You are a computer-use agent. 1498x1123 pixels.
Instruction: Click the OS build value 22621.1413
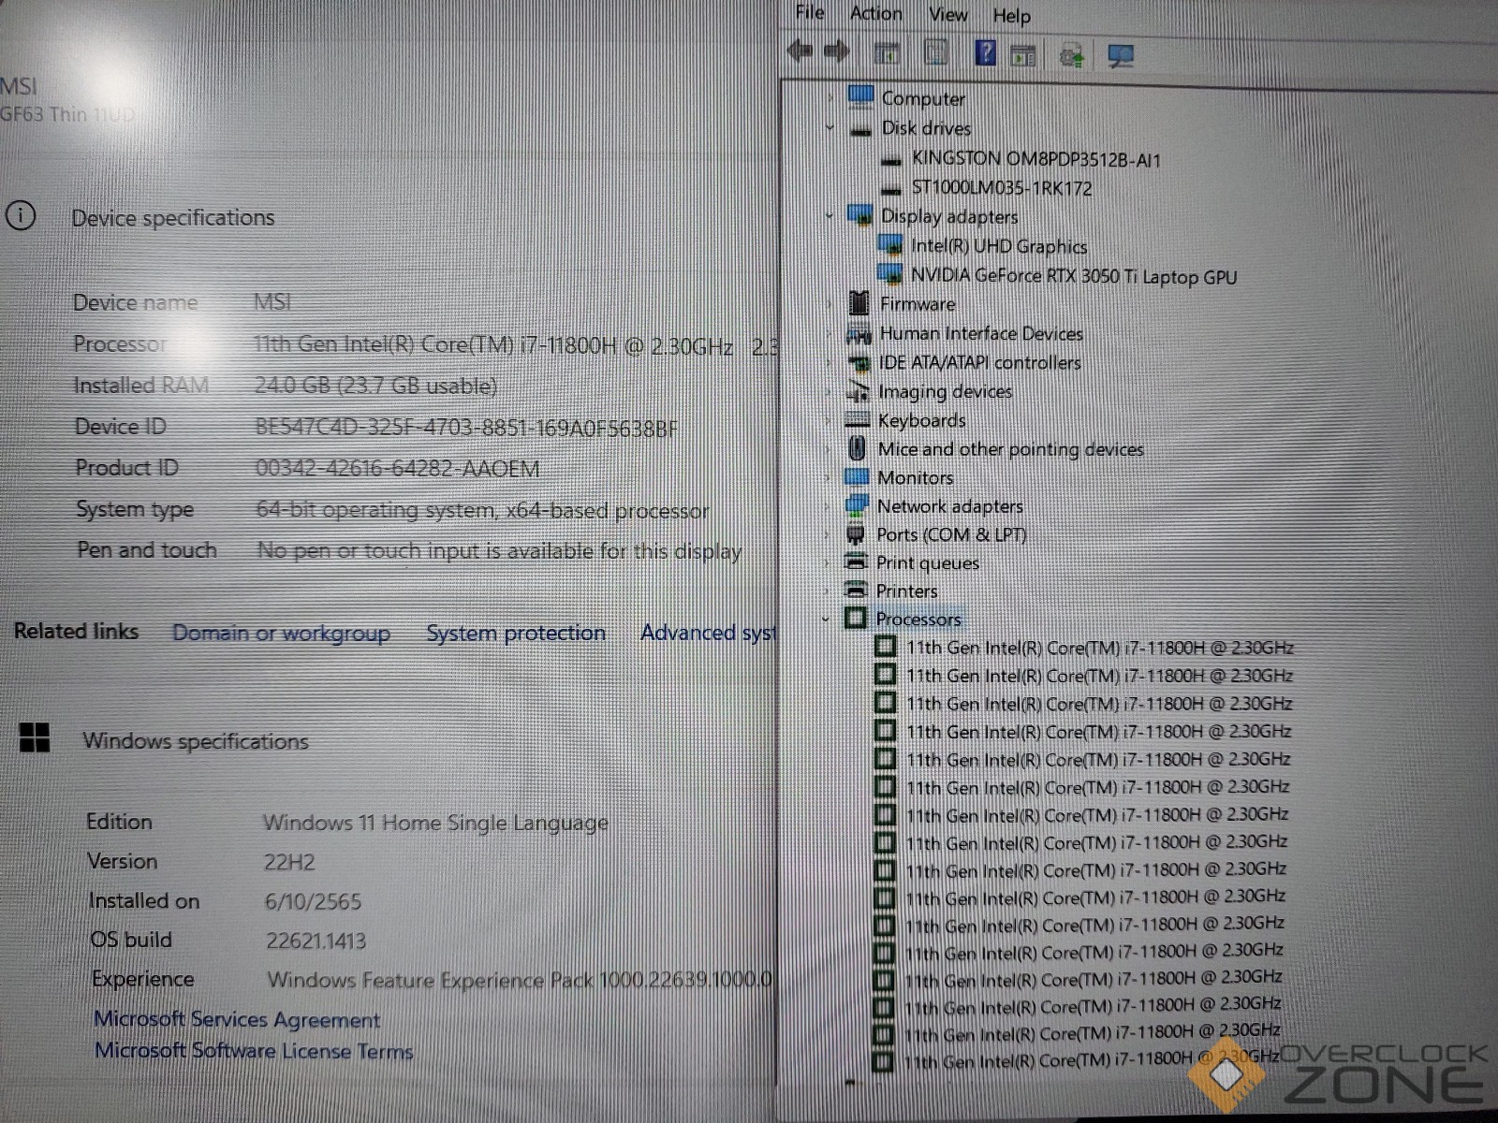pos(316,941)
